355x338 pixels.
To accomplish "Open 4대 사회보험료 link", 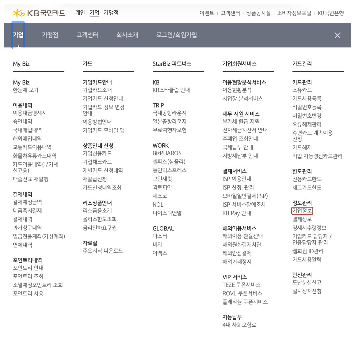I will (239, 325).
